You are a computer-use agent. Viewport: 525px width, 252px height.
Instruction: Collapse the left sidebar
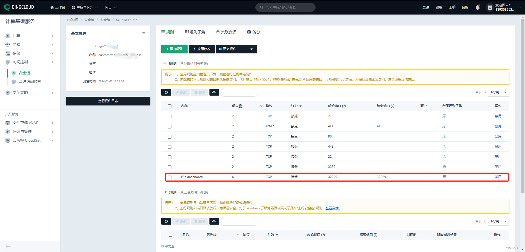[x=8, y=247]
